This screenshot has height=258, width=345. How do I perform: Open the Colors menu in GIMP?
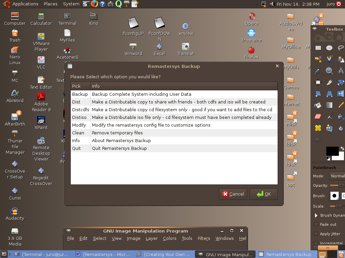(169, 239)
